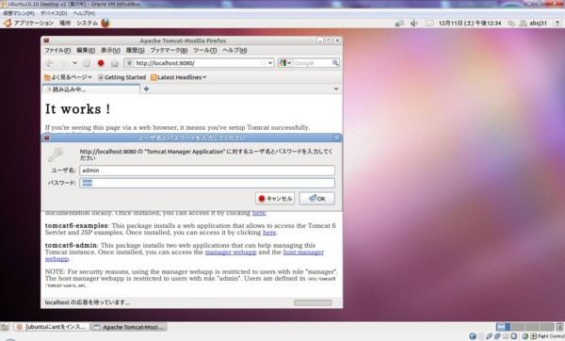Click the Firefox window title bar icon
Image resolution: width=565 pixels, height=341 pixels.
coord(46,41)
